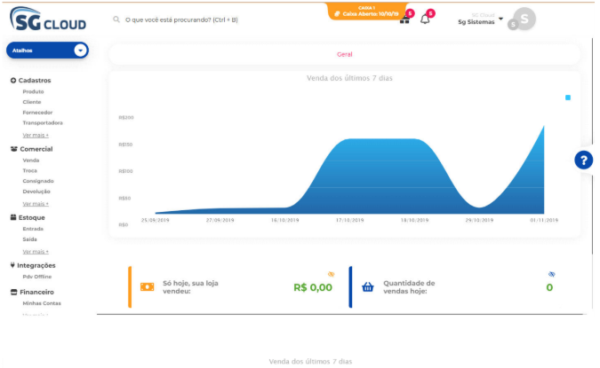The width and height of the screenshot is (600, 368).
Task: Open Venda in Comercial
Action: [31, 161]
